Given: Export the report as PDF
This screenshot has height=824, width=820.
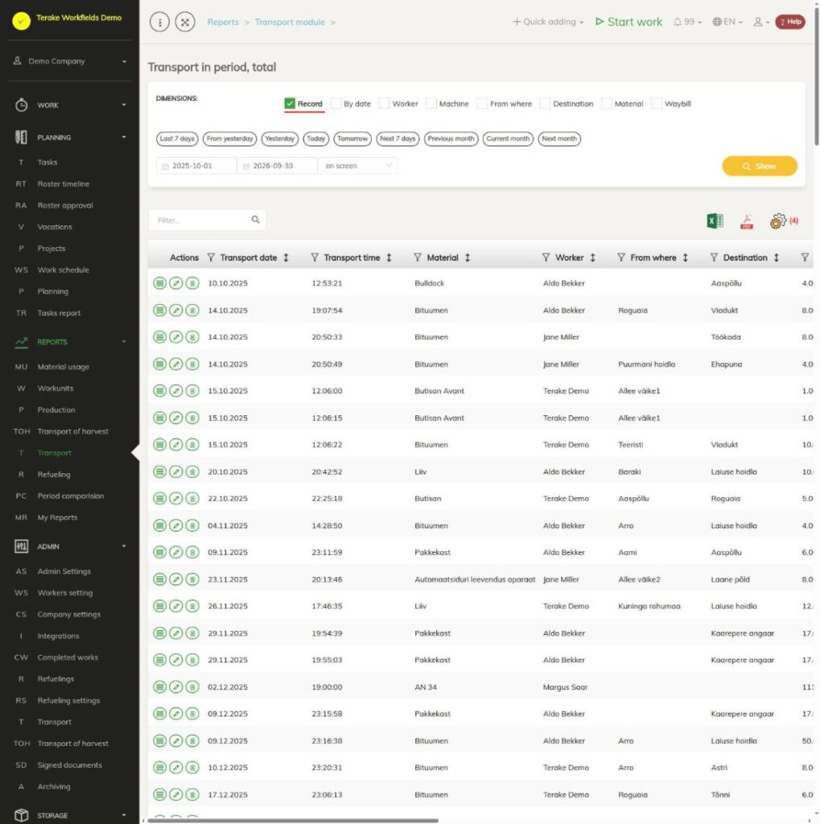Looking at the screenshot, I should pos(747,221).
